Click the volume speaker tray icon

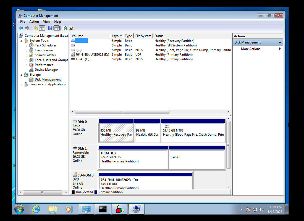261,209
